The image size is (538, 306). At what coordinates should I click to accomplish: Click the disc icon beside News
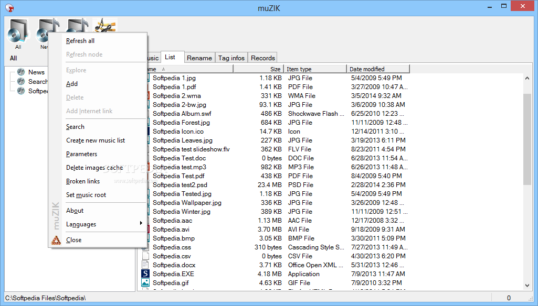(x=22, y=72)
